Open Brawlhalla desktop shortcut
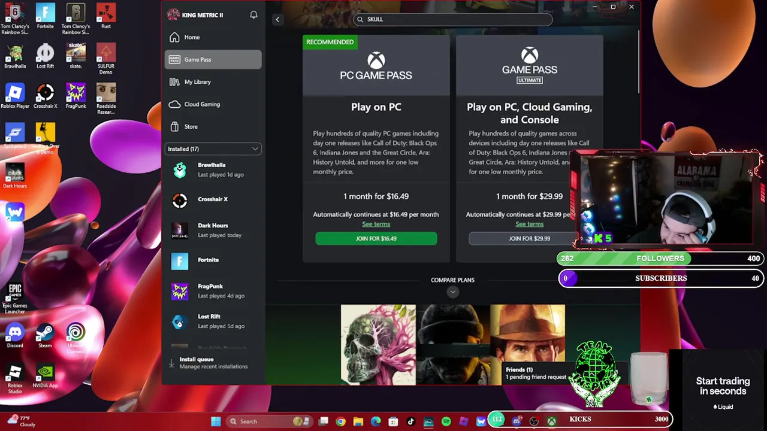 point(15,56)
